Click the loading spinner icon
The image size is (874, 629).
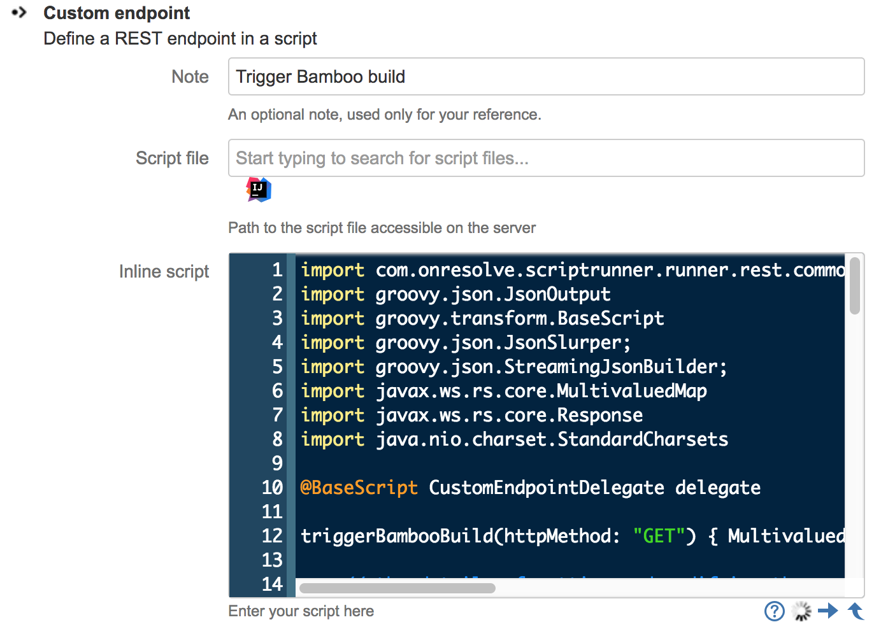coord(801,611)
